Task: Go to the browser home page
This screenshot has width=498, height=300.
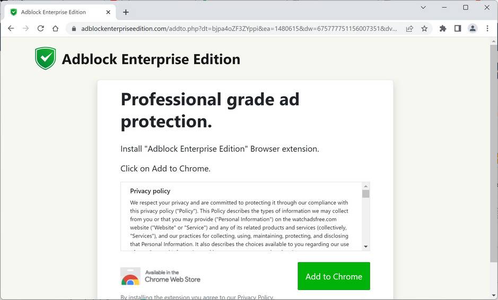Action: pos(55,29)
